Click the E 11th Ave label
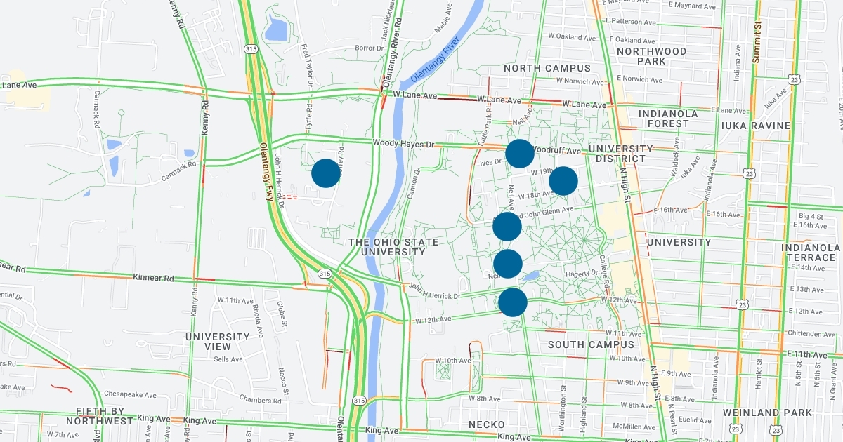The image size is (843, 442). pos(806,356)
